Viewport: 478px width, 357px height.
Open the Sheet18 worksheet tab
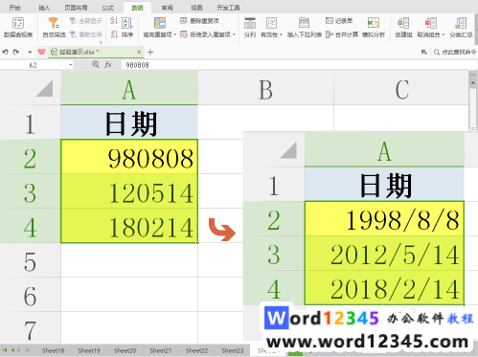(x=53, y=350)
